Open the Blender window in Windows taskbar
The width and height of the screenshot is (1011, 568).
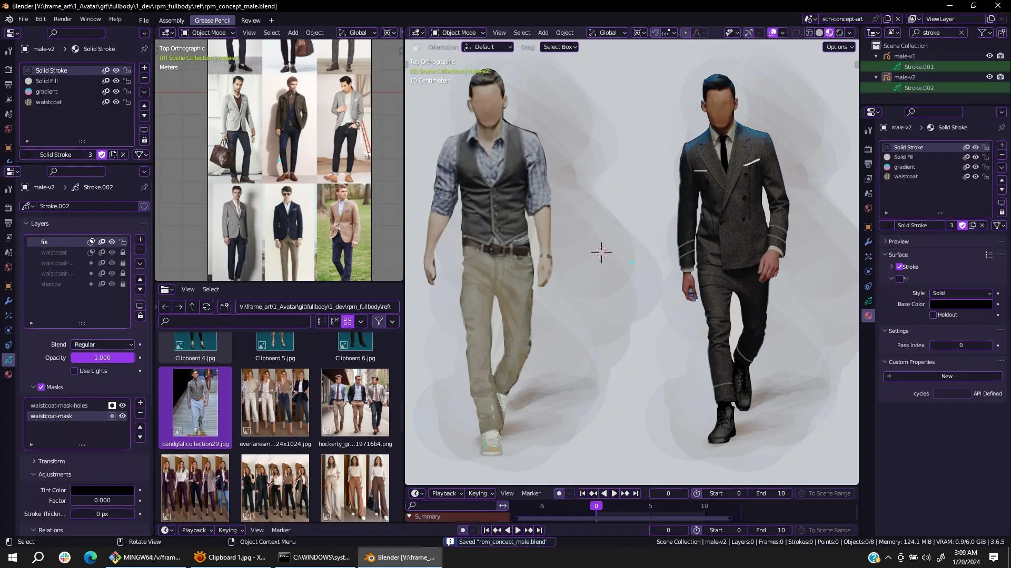(400, 557)
